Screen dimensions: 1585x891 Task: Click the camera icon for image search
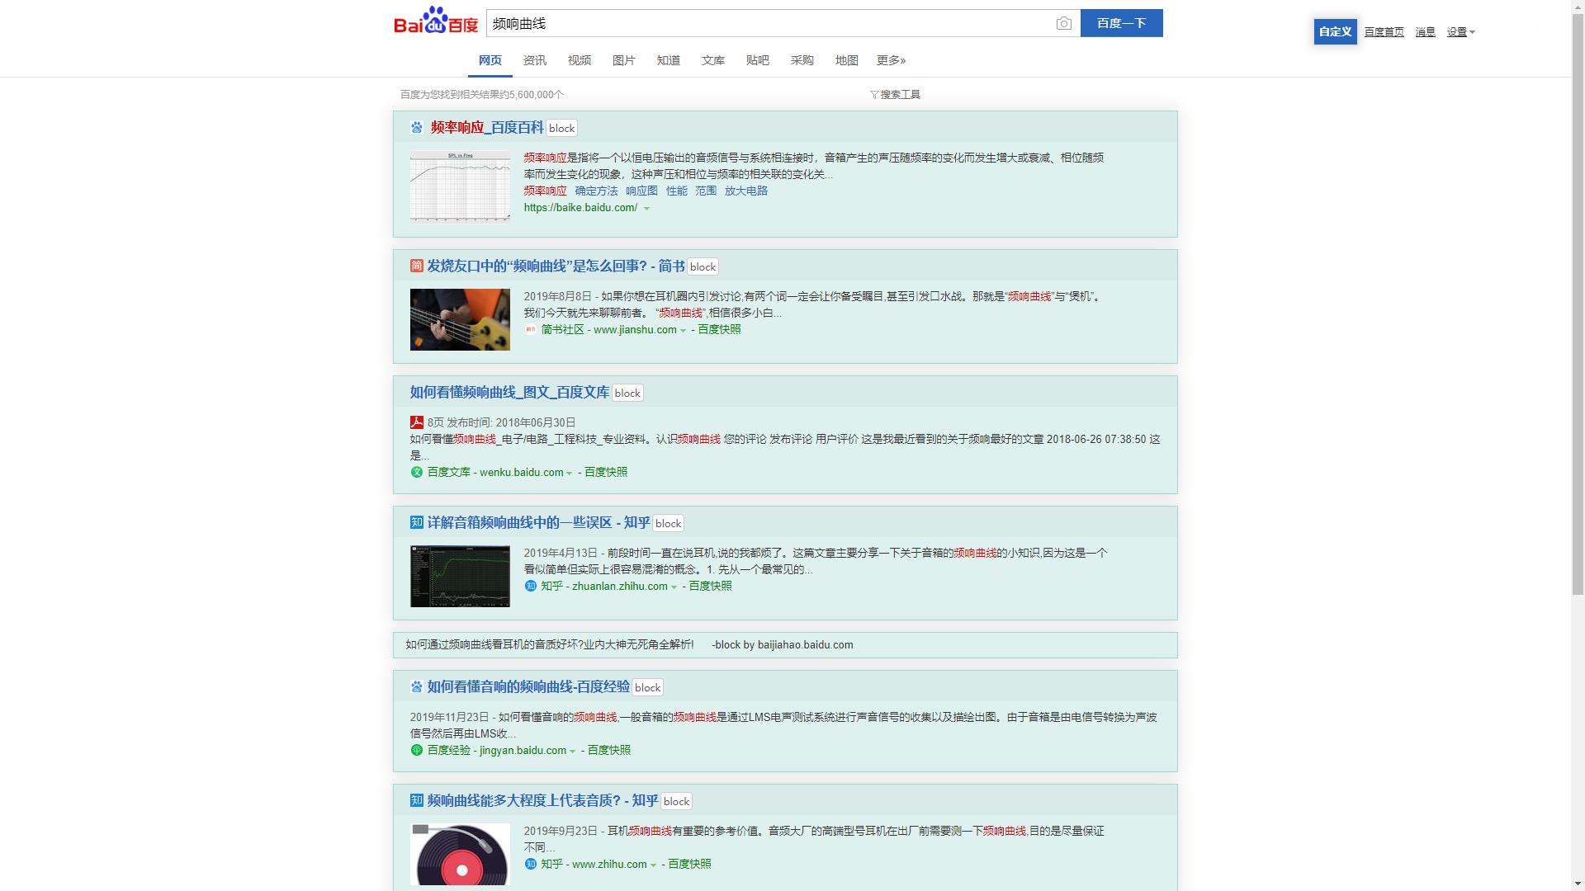[1064, 23]
